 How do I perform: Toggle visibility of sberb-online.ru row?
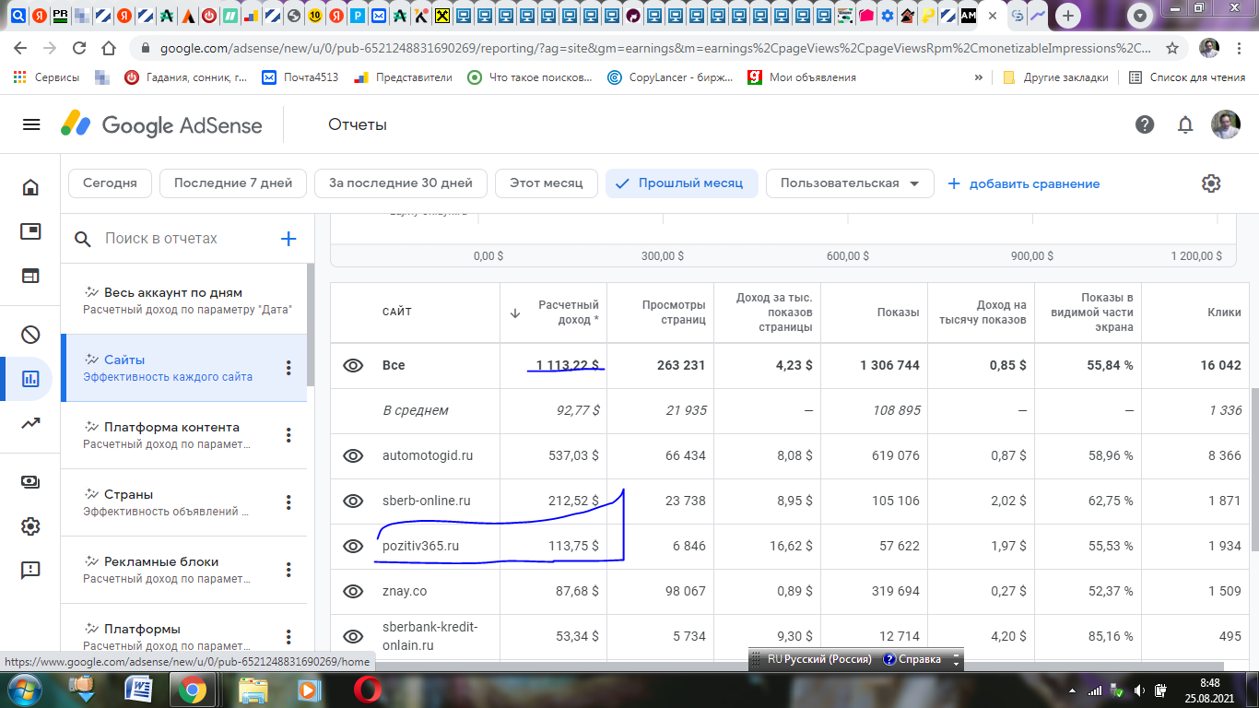pos(353,501)
